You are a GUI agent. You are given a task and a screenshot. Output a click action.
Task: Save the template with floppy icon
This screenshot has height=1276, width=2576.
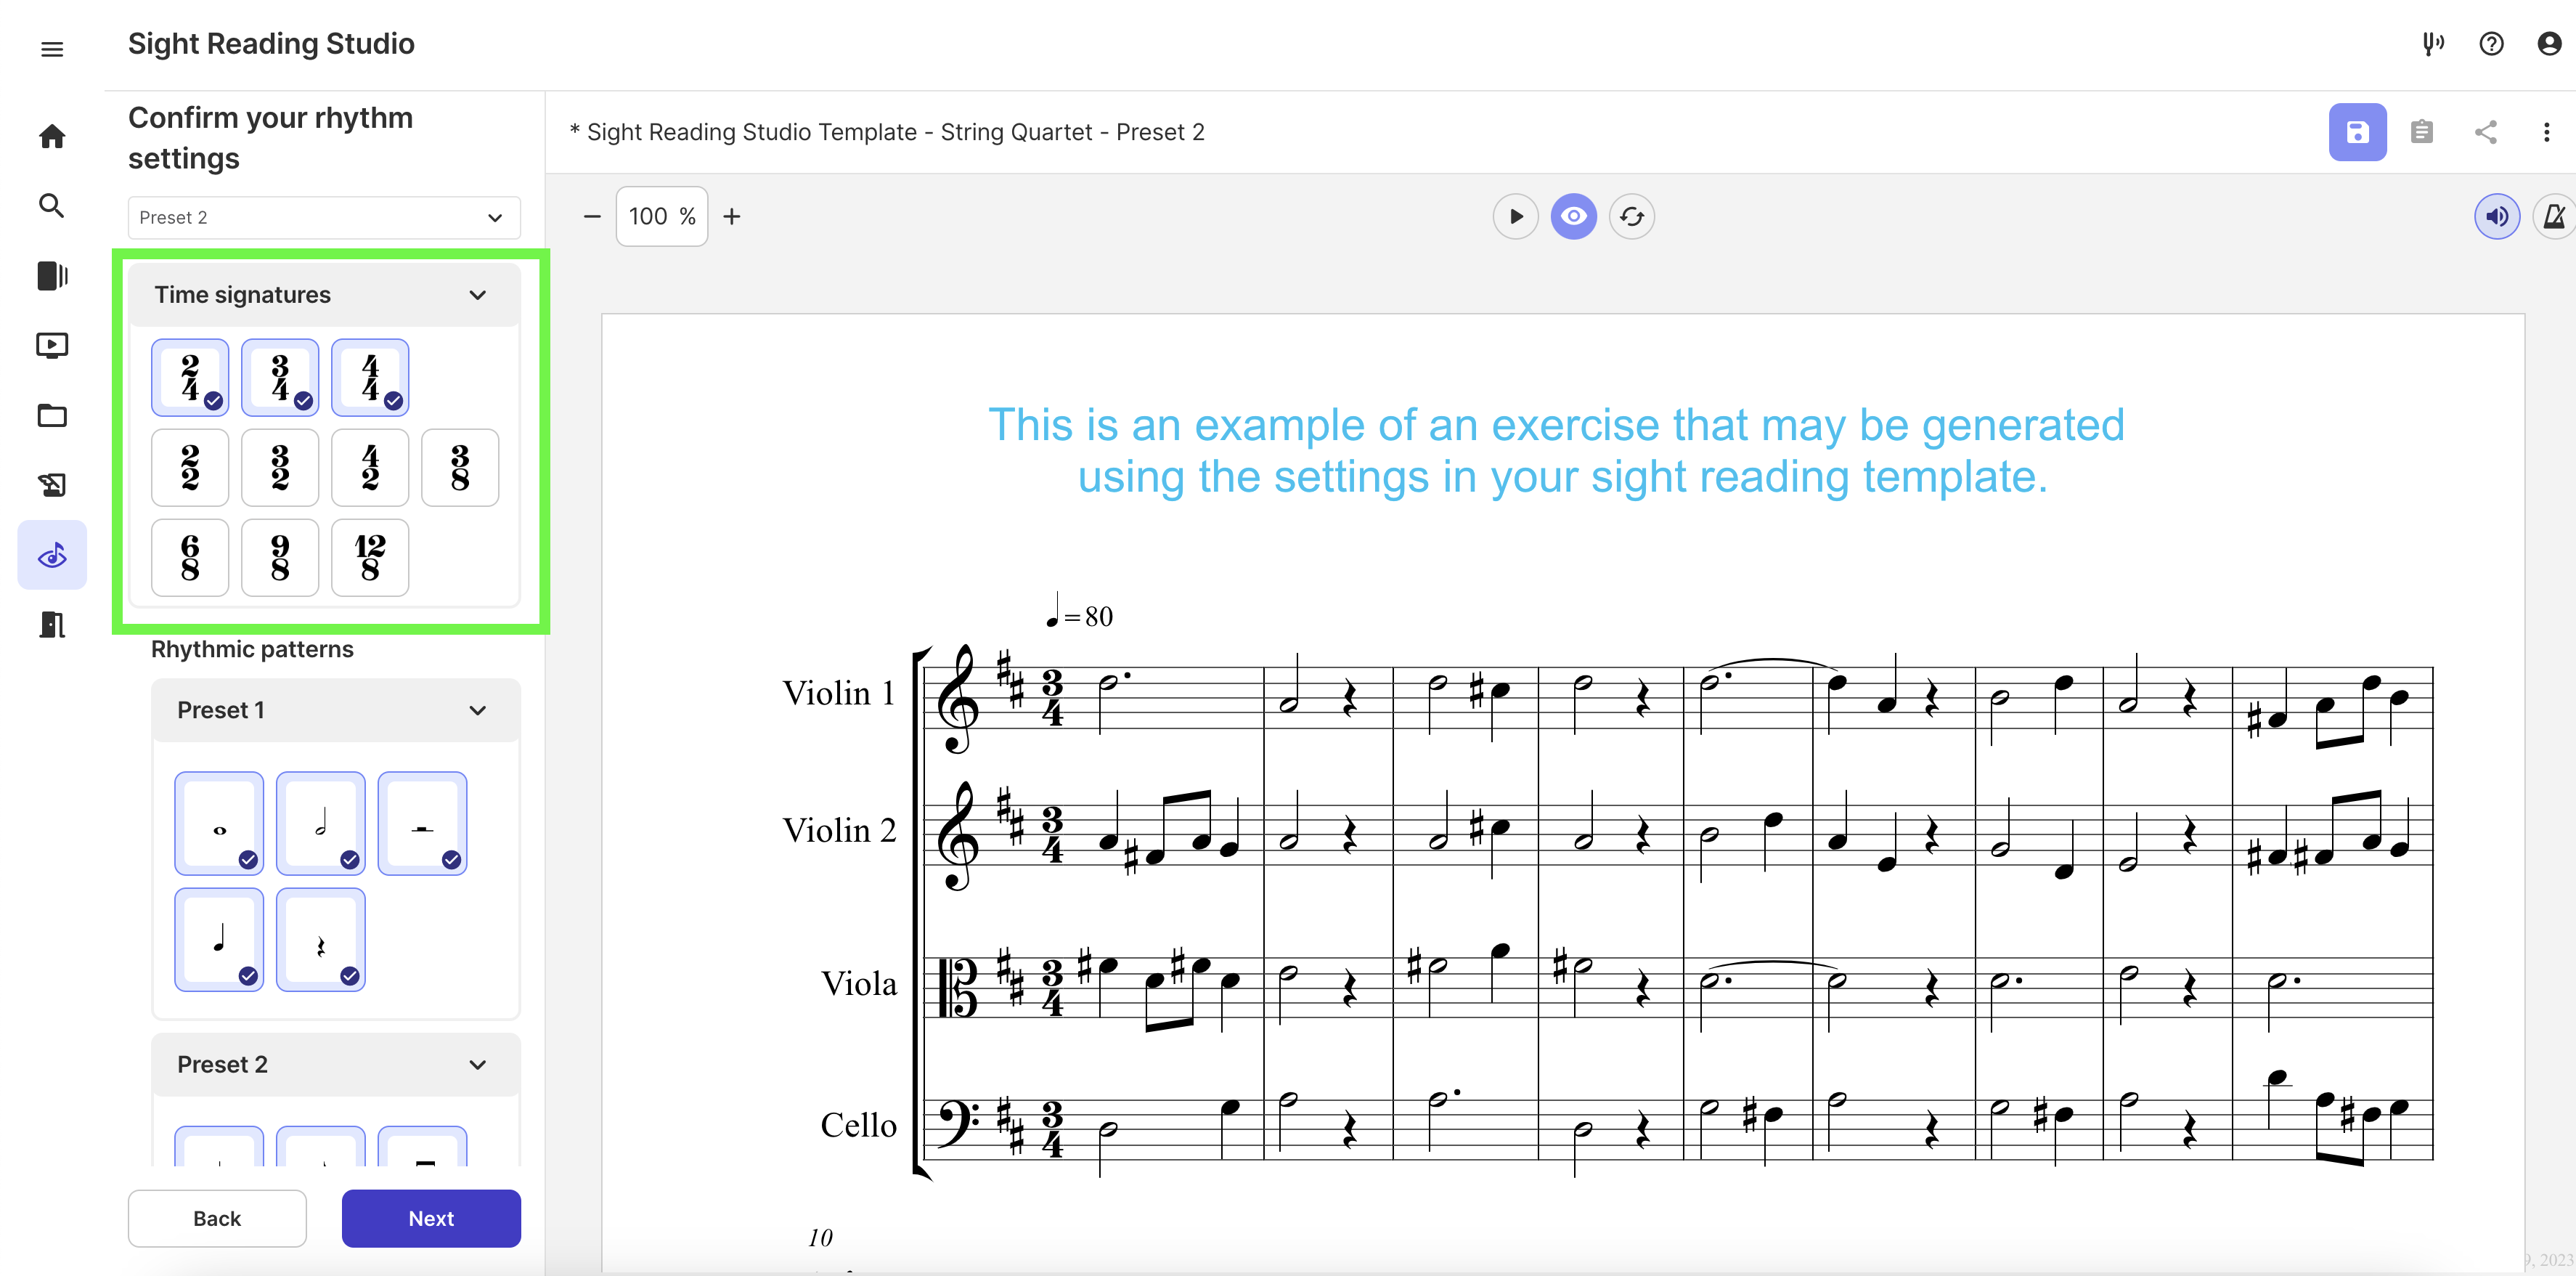2357,132
